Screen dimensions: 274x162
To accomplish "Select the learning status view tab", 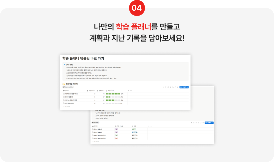I will point(68,87).
